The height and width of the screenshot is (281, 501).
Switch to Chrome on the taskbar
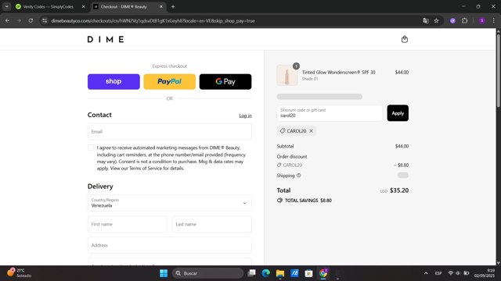pos(323,273)
